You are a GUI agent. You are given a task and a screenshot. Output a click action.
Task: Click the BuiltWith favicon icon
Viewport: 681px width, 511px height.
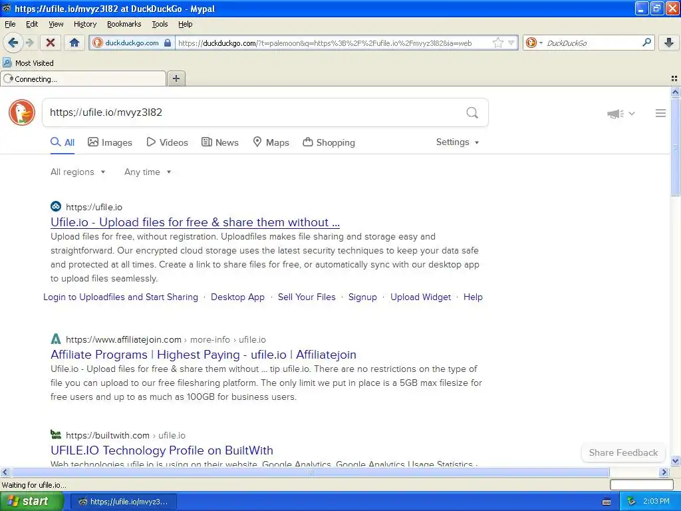(56, 434)
